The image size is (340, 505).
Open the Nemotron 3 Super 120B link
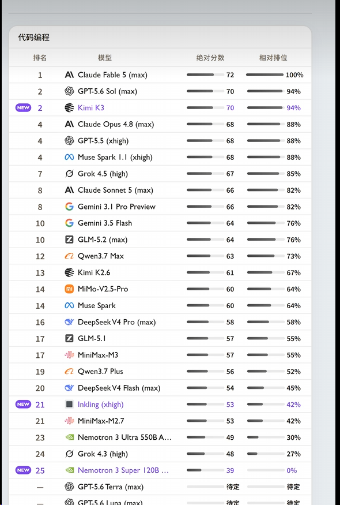(x=123, y=470)
